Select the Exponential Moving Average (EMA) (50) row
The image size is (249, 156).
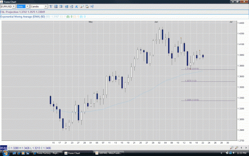(124, 17)
